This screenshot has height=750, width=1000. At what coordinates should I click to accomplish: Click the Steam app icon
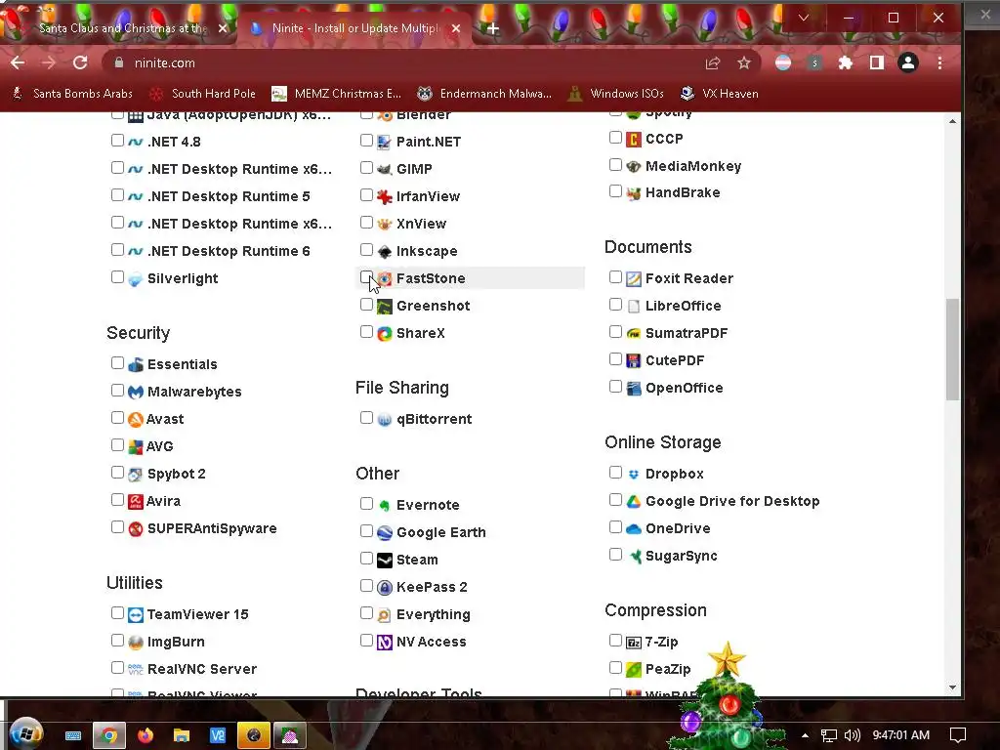tap(384, 560)
